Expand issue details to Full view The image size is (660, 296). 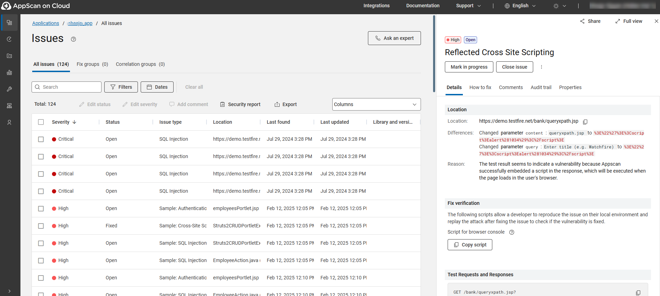click(x=628, y=21)
